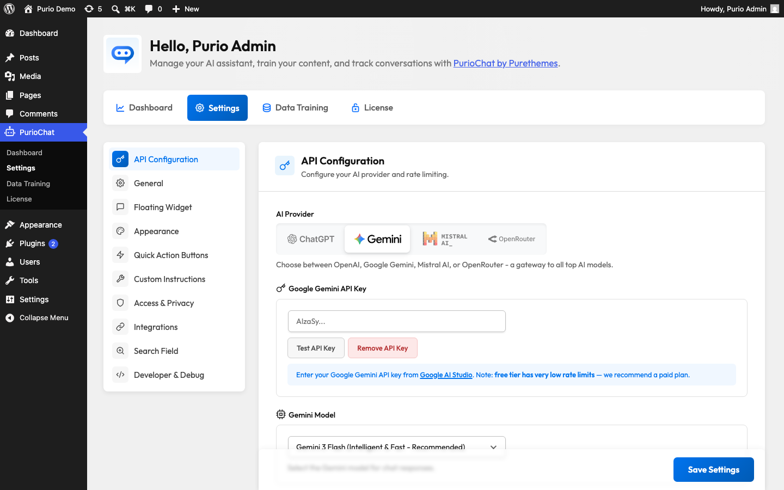
Task: Click the Tools wrench icon in WP menu
Action: (x=10, y=280)
